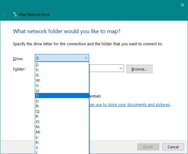The image size is (188, 154).
Task: Select drive letter Y: in the list
Action: (62, 70)
